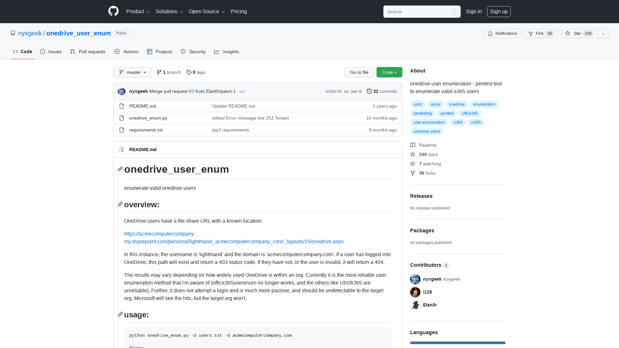
Task: Open the onedrive_enum.py file
Action: click(x=148, y=118)
